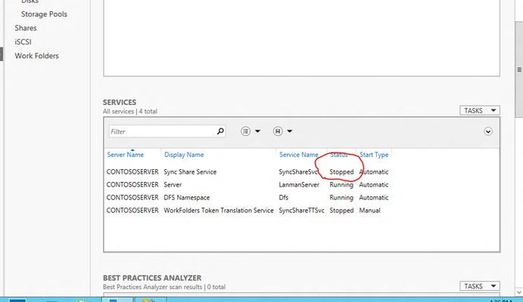Open iSCSI in sidebar
The image size is (523, 302).
click(23, 42)
